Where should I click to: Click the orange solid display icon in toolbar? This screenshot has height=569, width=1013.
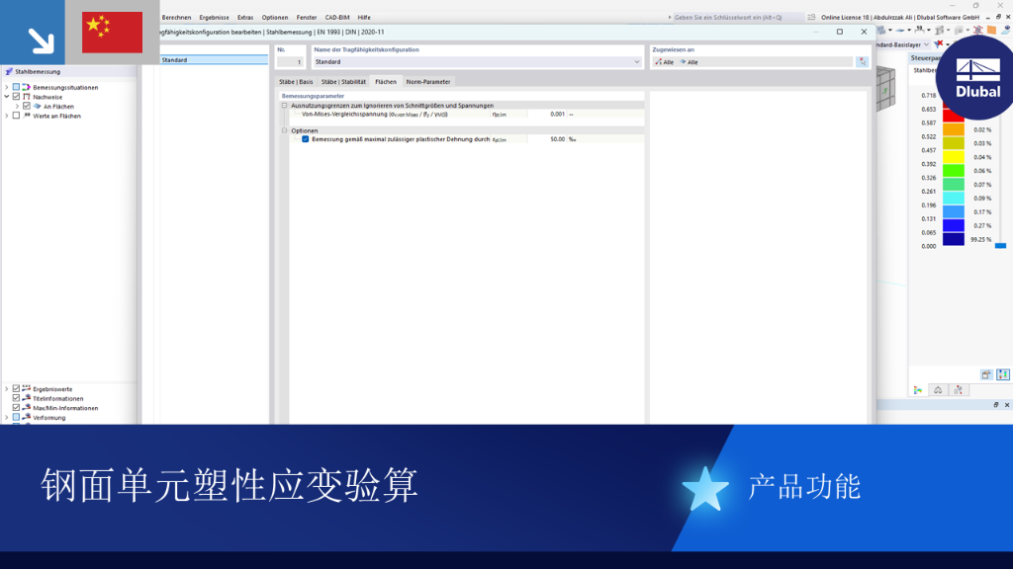[x=991, y=30]
